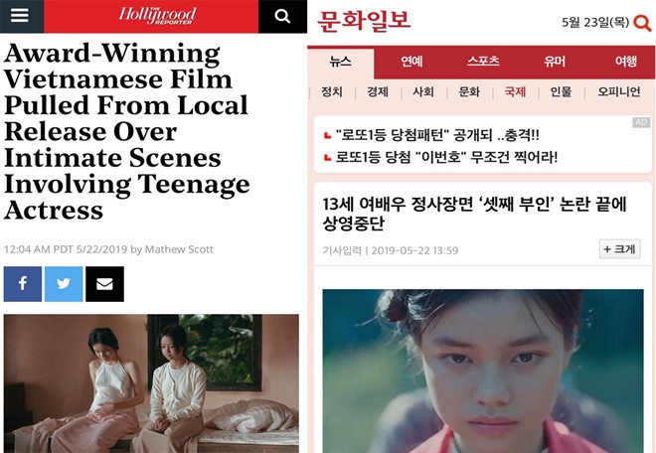Click the Korean article's actress photo
This screenshot has height=453, width=656.
(483, 371)
